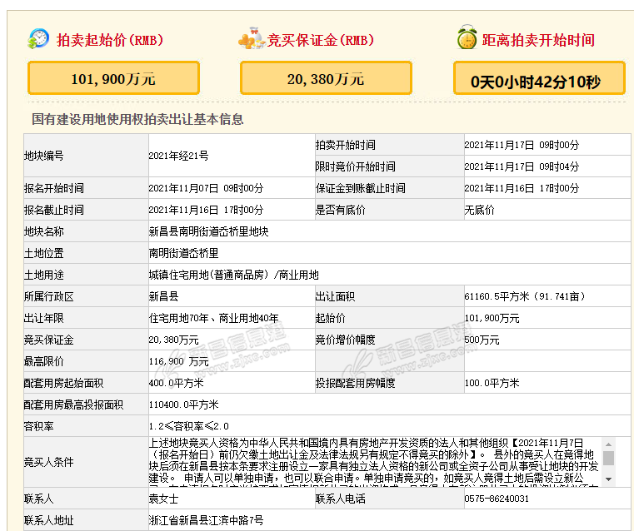The width and height of the screenshot is (634, 531).
Task: Click the auction starting price money icon
Action: 38,39
